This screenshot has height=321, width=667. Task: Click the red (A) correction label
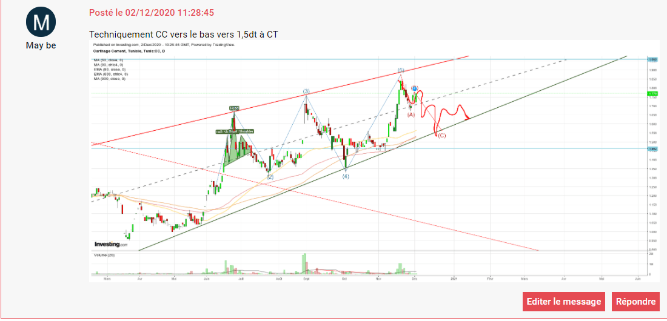(x=411, y=115)
